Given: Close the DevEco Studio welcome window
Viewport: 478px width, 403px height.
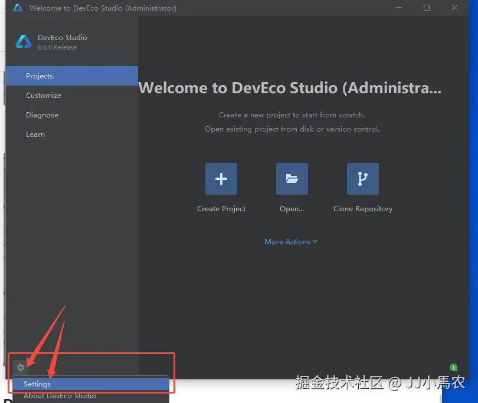Looking at the screenshot, I should tap(454, 8).
